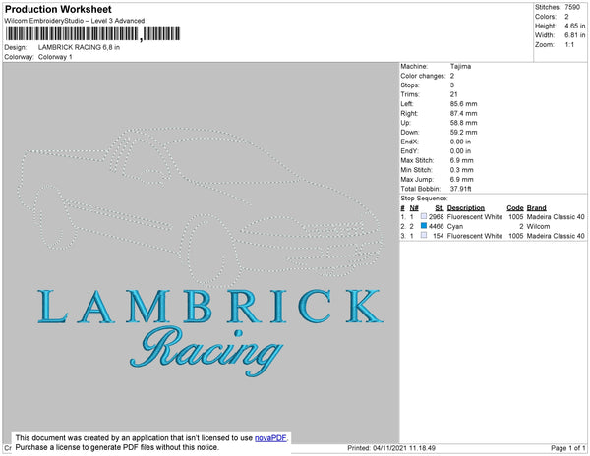590x456 pixels.
Task: Click the 2968 stitch count cell
Action: (x=436, y=217)
